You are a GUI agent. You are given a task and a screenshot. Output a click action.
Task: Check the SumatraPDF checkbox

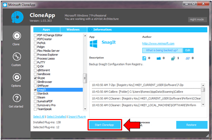click(x=35, y=101)
